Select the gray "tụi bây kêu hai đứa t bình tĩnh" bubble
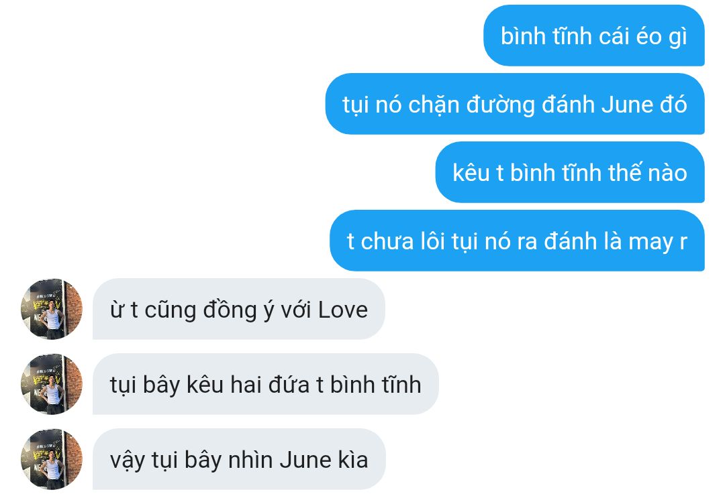The width and height of the screenshot is (725, 500). click(x=265, y=384)
